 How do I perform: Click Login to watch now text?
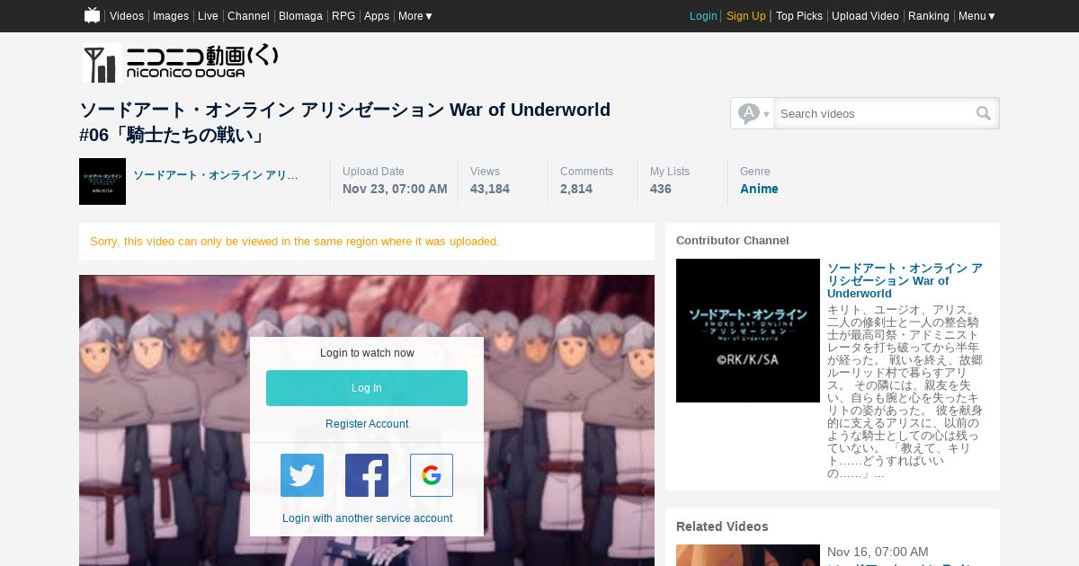[x=367, y=353]
